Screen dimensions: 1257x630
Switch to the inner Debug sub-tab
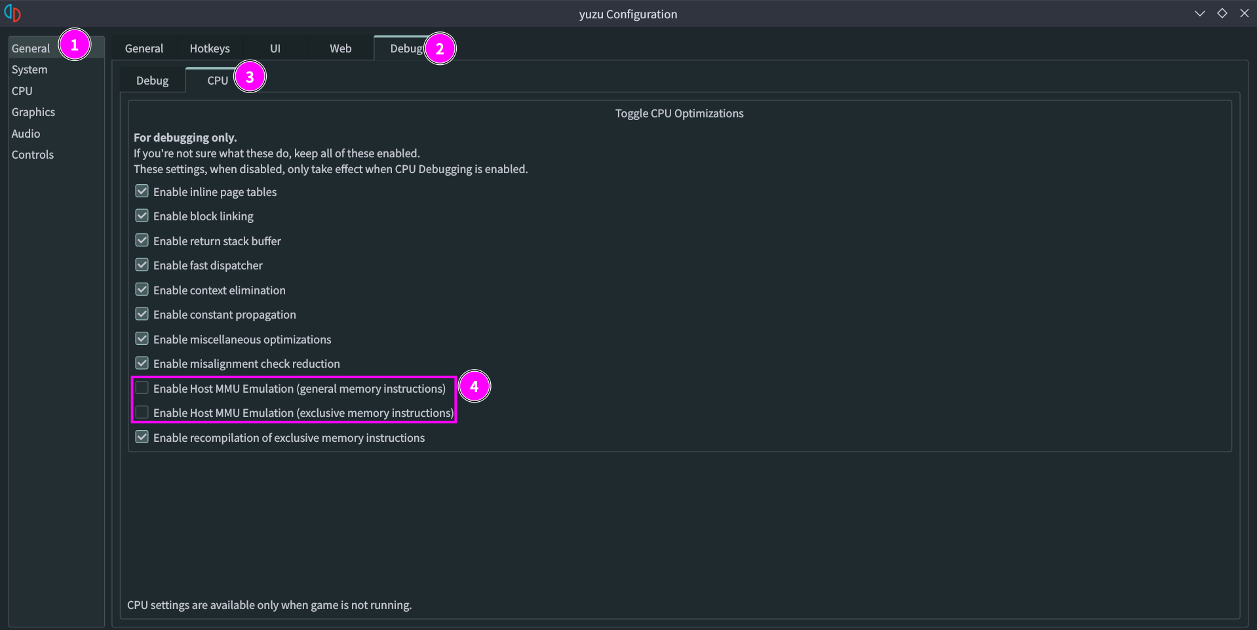pyautogui.click(x=152, y=81)
